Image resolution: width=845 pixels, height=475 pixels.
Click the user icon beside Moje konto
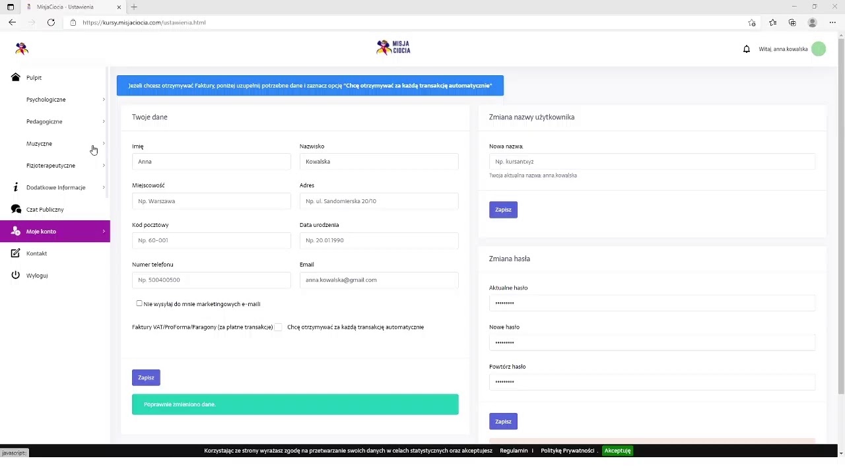click(x=16, y=232)
